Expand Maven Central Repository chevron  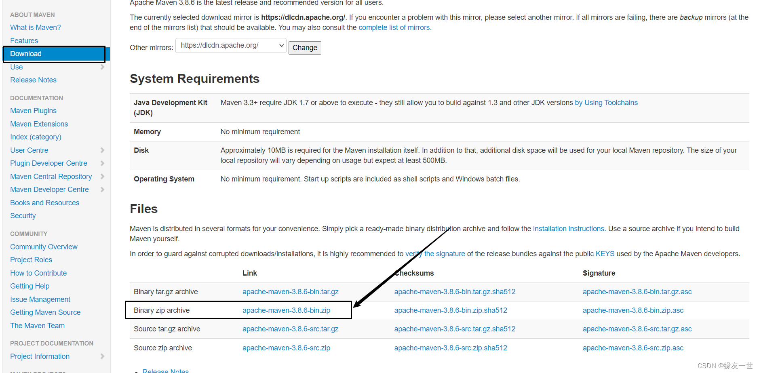coord(102,177)
